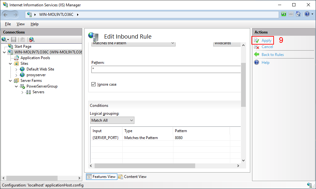Select the Application Pools node
The height and width of the screenshot is (189, 316).
[35, 58]
